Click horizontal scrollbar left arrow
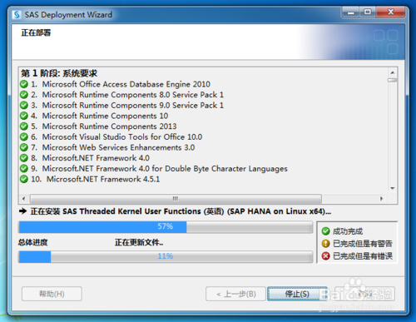The image size is (416, 322). 23,199
